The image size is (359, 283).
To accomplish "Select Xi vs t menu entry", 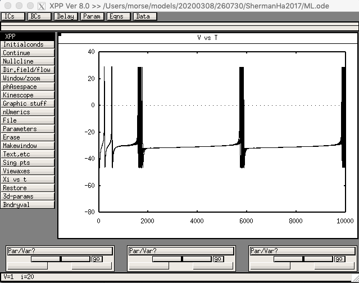I will tap(28, 179).
